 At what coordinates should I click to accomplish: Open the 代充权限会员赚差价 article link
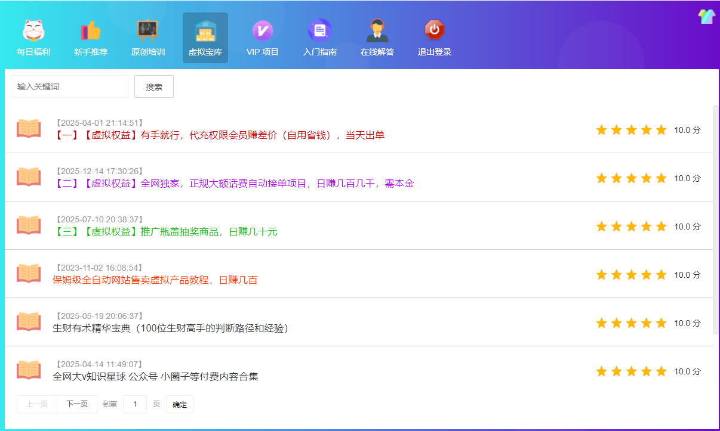[x=220, y=135]
